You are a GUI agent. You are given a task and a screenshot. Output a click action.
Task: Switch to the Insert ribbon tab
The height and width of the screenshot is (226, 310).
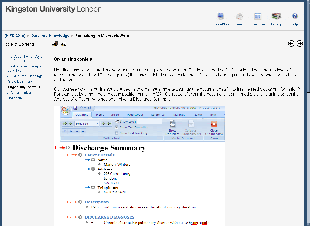click(x=115, y=115)
